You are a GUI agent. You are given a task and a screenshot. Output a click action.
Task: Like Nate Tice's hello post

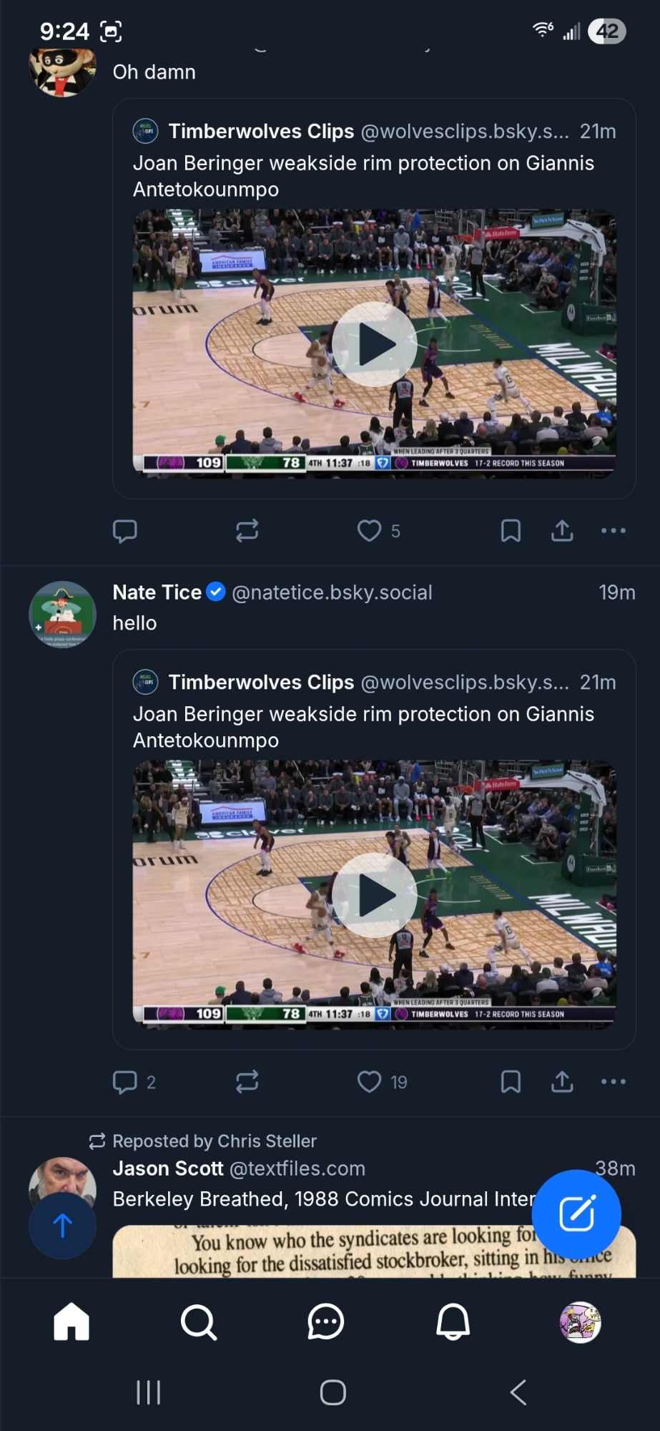pos(369,1081)
